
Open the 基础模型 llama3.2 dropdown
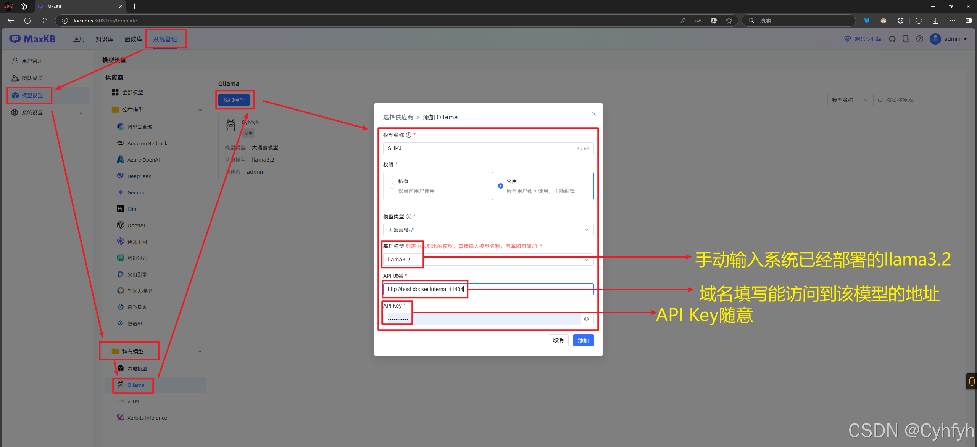pyautogui.click(x=488, y=260)
